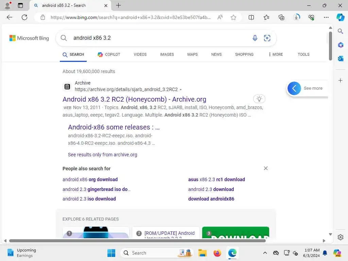The image size is (348, 261).
Task: Open the Downloads toolbar icon
Action: (x=296, y=17)
